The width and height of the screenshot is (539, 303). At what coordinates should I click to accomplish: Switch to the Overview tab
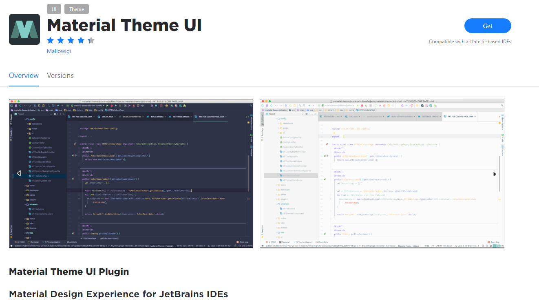24,75
